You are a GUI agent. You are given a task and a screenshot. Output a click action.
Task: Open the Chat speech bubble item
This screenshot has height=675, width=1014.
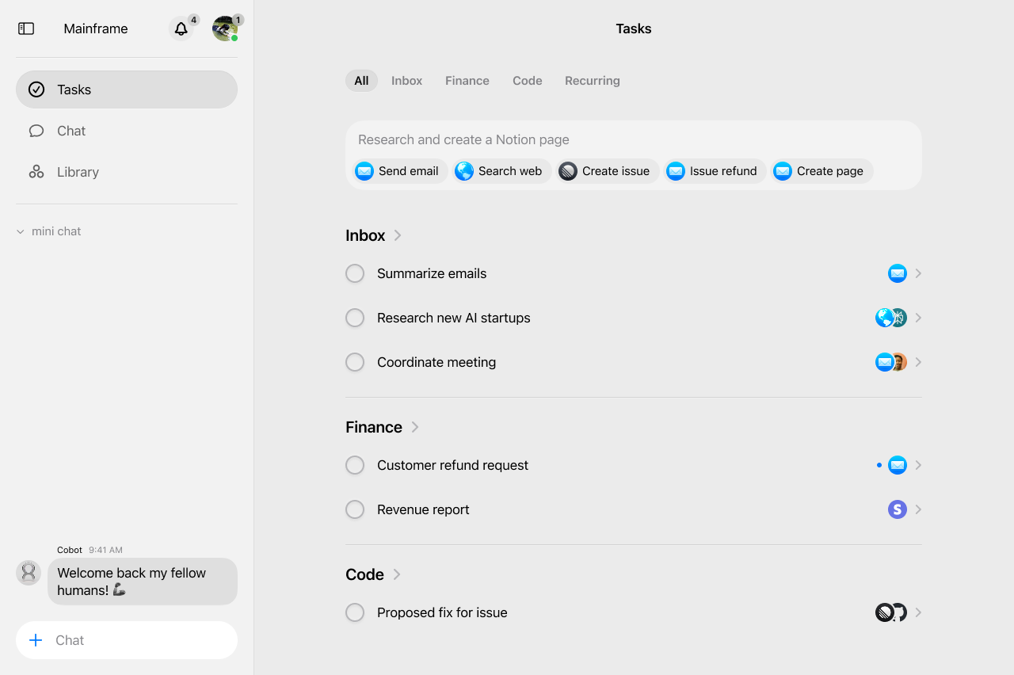point(71,131)
